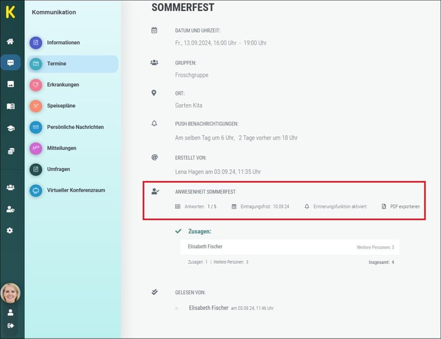The width and height of the screenshot is (441, 339).
Task: Click the logout arrow icon
Action: point(11,326)
